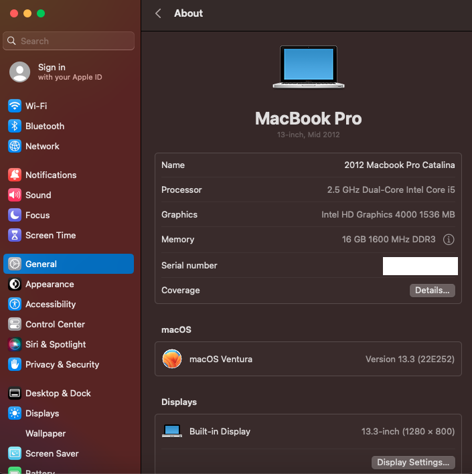Viewport: 472px width, 474px height.
Task: Focus the Search field
Action: tap(69, 41)
